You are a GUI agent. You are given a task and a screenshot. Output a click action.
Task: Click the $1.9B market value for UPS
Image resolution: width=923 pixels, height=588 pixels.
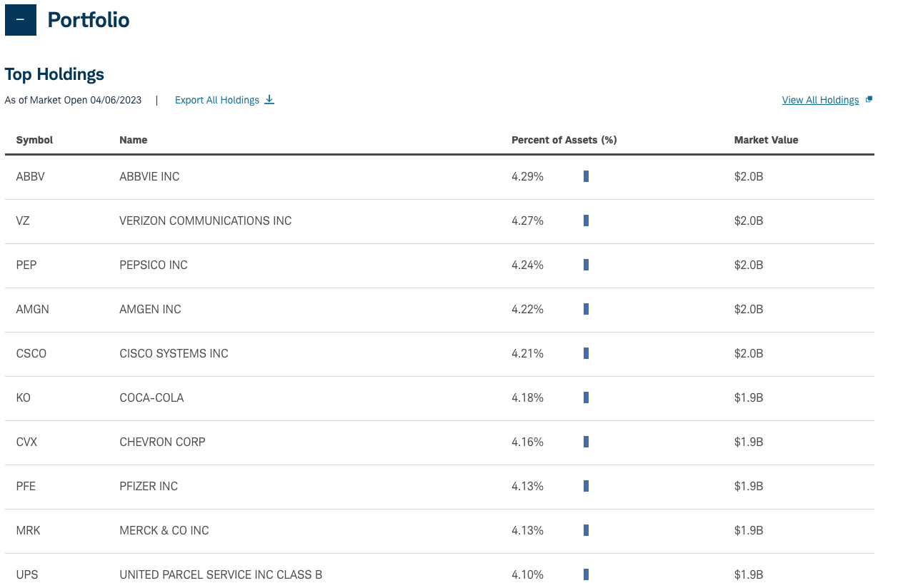pos(749,574)
